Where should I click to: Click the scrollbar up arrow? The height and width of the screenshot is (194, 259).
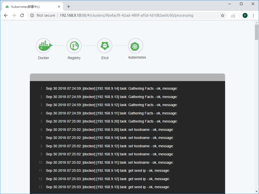(256, 22)
